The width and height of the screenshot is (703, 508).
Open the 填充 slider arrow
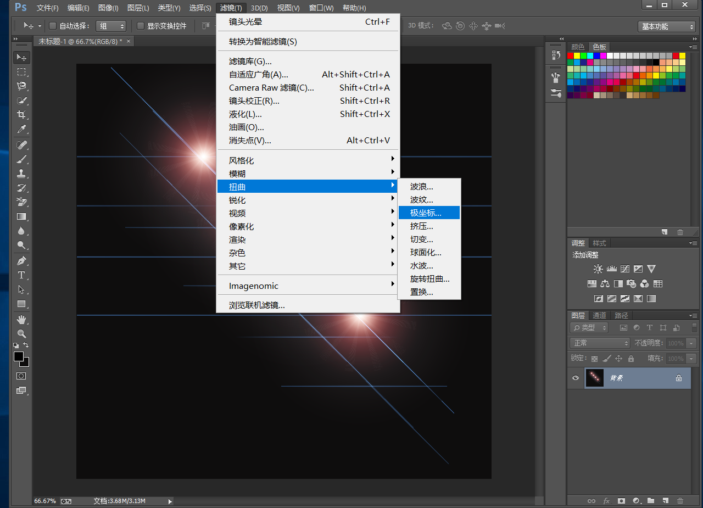pyautogui.click(x=691, y=359)
